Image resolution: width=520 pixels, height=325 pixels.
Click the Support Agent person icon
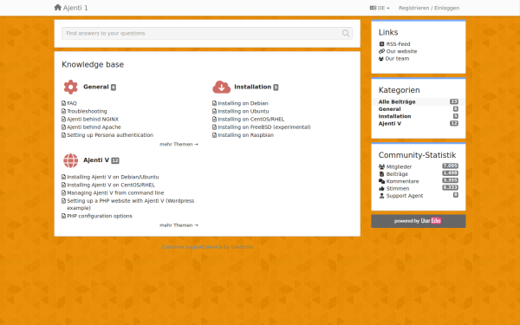tap(381, 196)
